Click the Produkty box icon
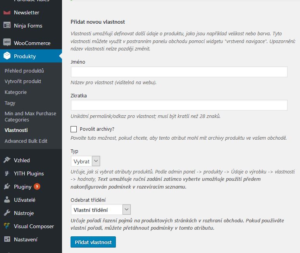Screen dimensions: 300x253 click(7, 56)
